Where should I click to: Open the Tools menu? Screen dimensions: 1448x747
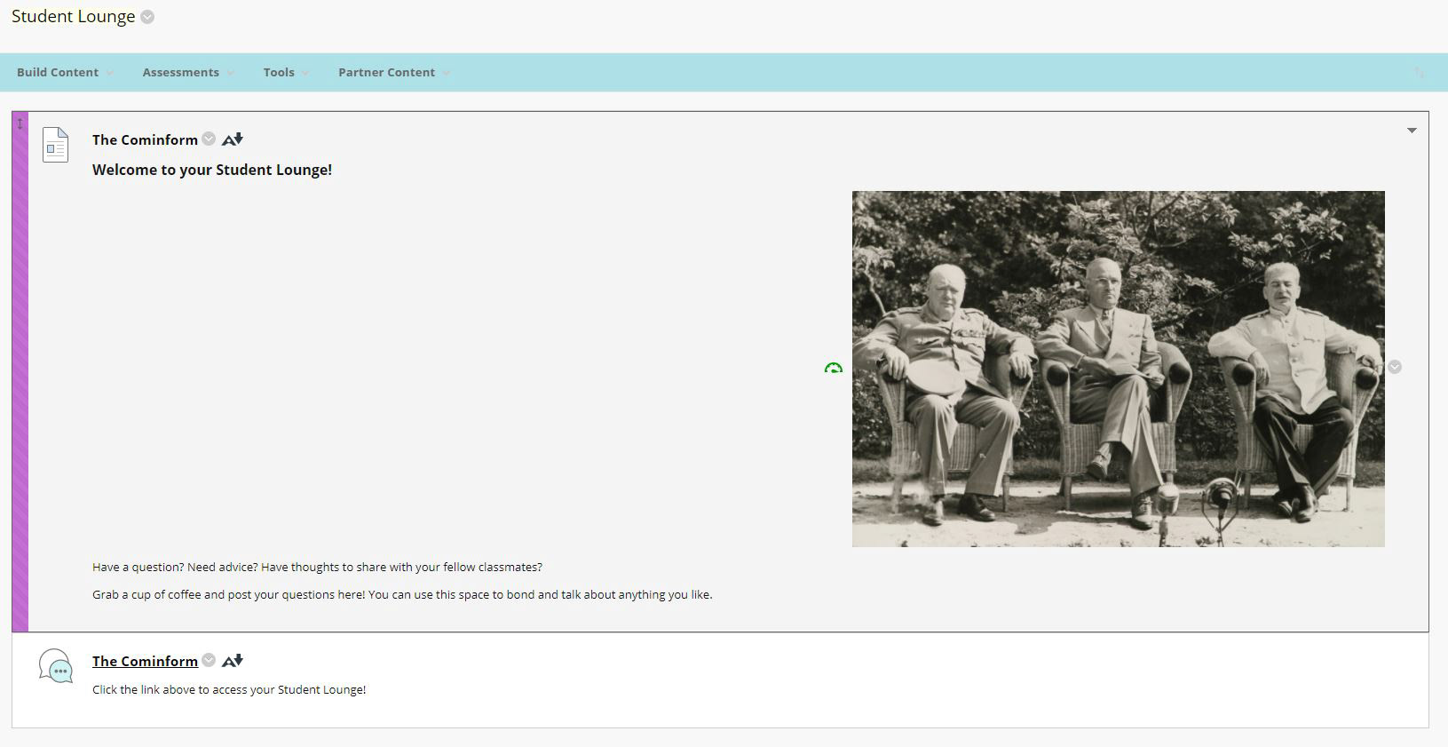(x=286, y=72)
